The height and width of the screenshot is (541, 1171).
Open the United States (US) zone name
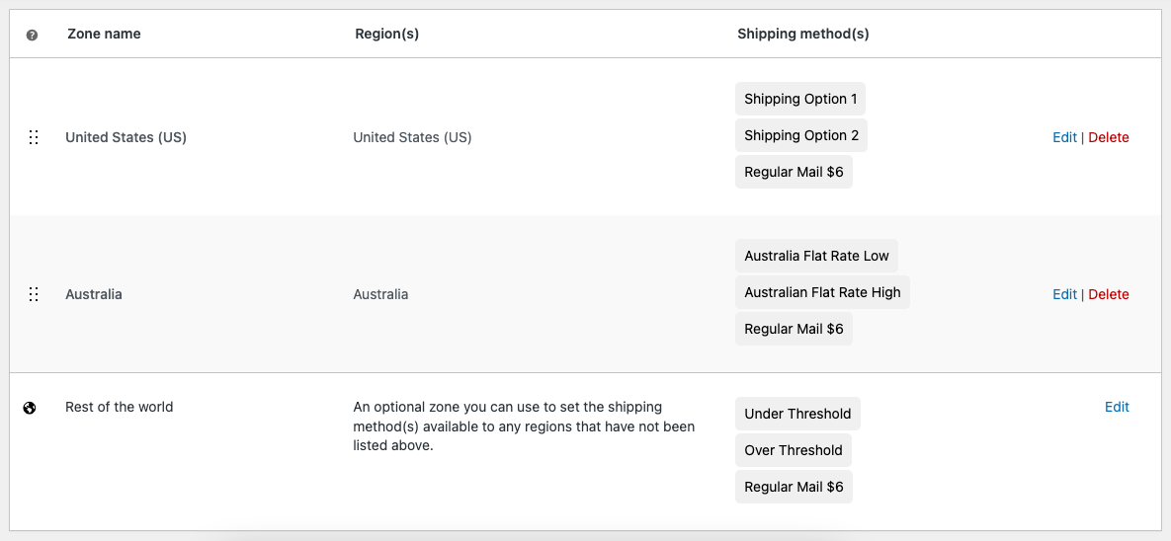pos(125,137)
